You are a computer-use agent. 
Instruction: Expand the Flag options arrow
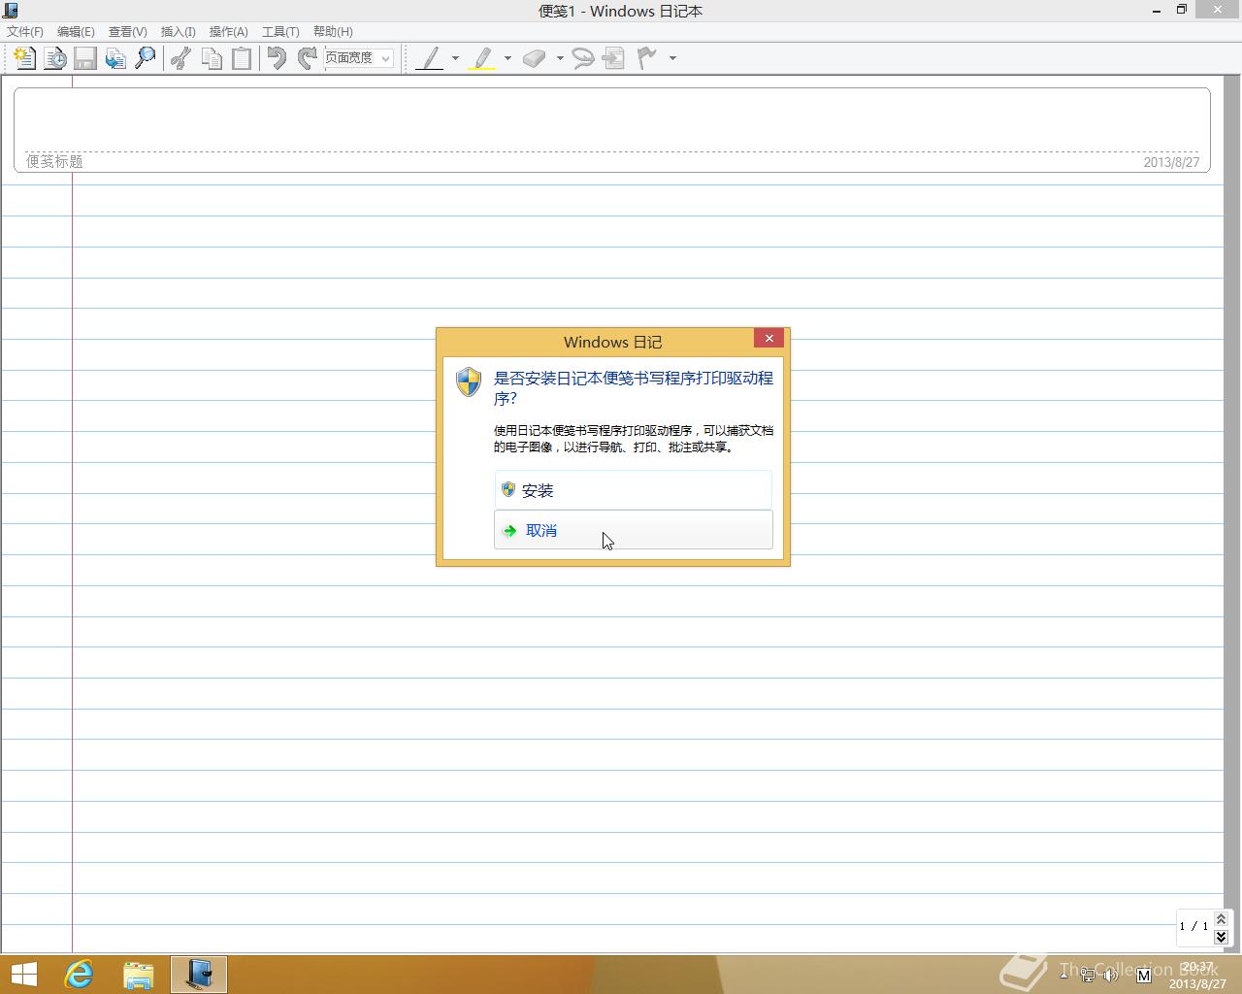click(672, 58)
